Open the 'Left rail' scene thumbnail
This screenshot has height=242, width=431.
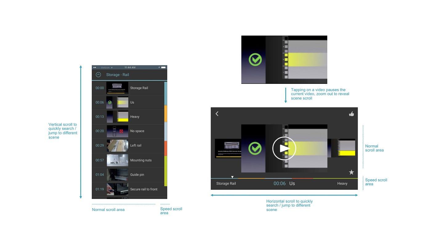[x=117, y=146]
